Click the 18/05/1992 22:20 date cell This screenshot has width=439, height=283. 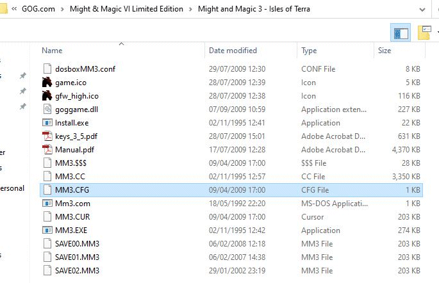(x=237, y=203)
